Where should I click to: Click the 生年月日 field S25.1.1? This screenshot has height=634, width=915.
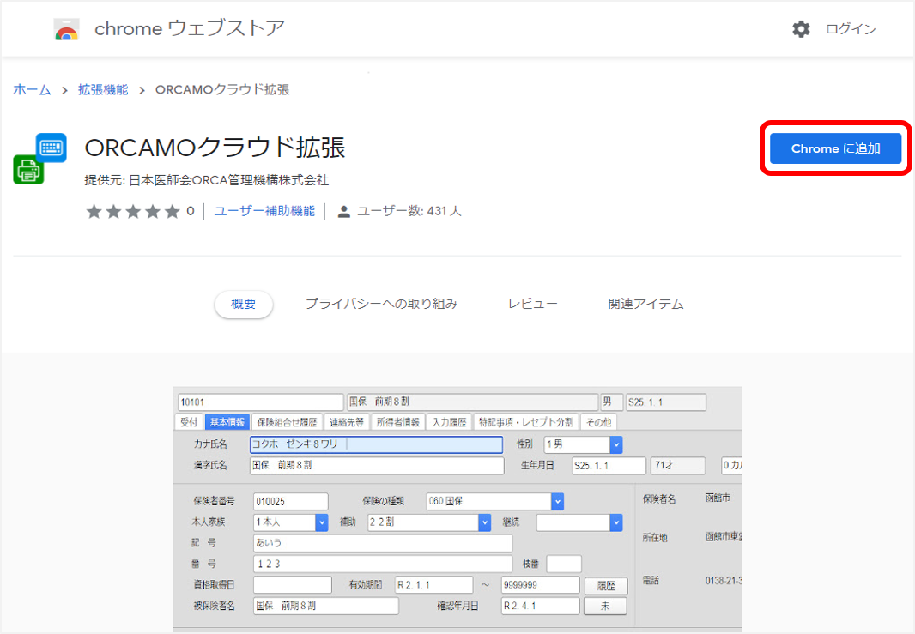[x=609, y=466]
